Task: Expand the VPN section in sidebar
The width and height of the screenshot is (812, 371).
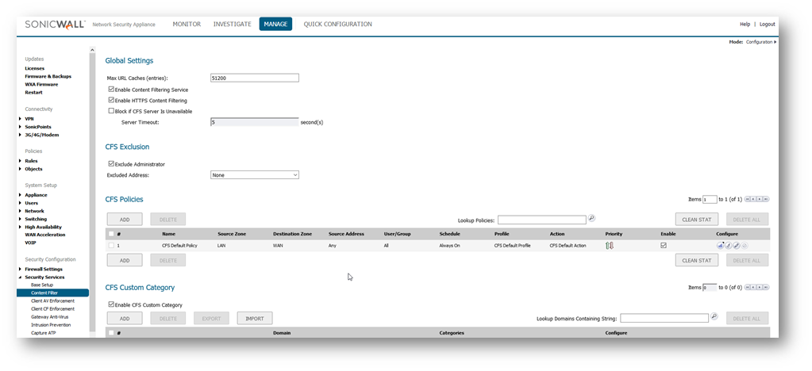Action: [20, 119]
